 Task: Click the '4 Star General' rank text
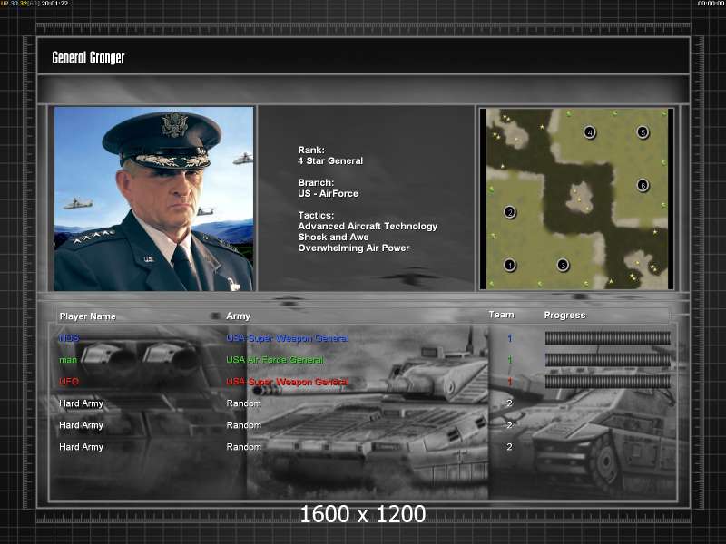[330, 161]
